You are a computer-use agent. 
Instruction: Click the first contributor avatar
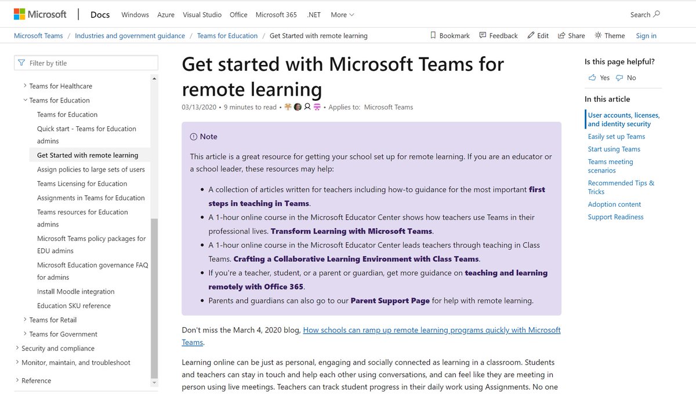click(x=288, y=107)
